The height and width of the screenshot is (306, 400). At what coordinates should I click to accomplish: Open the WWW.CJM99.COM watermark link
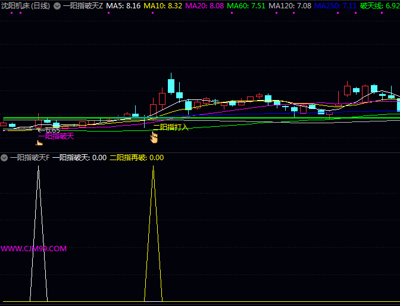coord(34,249)
